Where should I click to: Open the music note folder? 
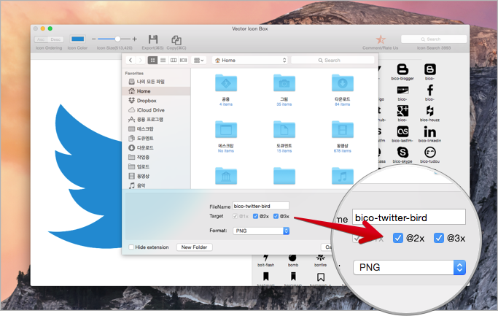coord(343,176)
